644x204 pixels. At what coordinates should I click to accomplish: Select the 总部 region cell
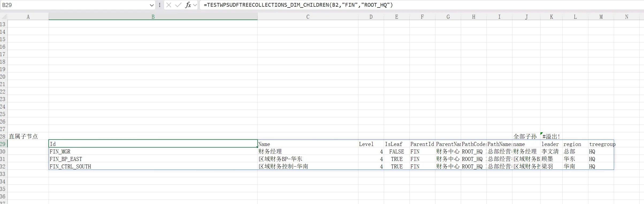tap(575, 151)
